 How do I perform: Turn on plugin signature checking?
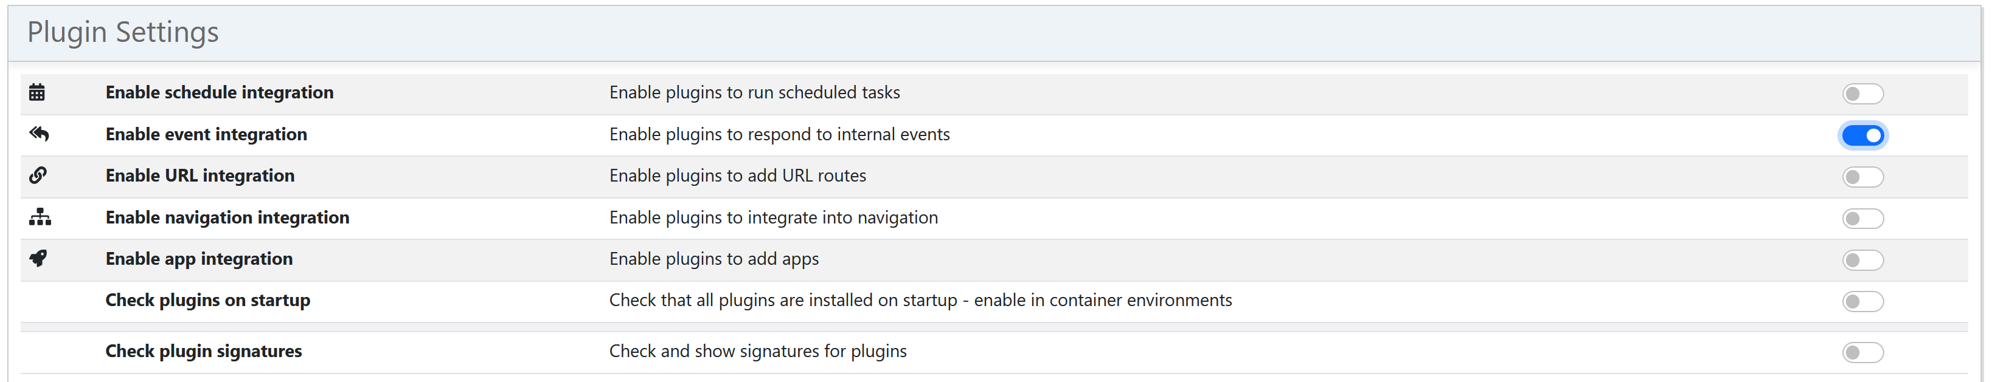coord(1864,352)
